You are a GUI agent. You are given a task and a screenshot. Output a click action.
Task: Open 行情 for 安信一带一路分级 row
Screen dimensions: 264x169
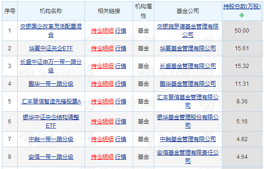121,157
